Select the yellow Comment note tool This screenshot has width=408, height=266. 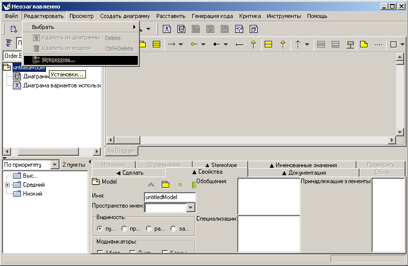click(364, 44)
